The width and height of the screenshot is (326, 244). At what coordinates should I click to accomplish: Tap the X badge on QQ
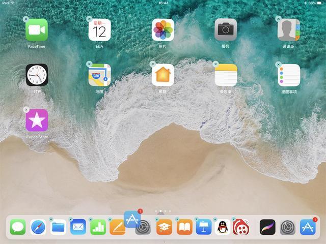215,219
